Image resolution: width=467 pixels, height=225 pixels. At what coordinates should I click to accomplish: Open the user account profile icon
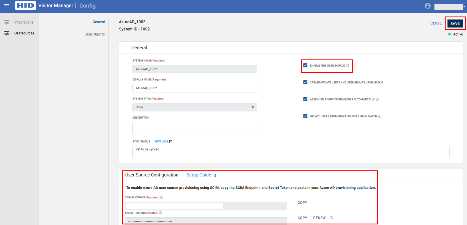[428, 6]
